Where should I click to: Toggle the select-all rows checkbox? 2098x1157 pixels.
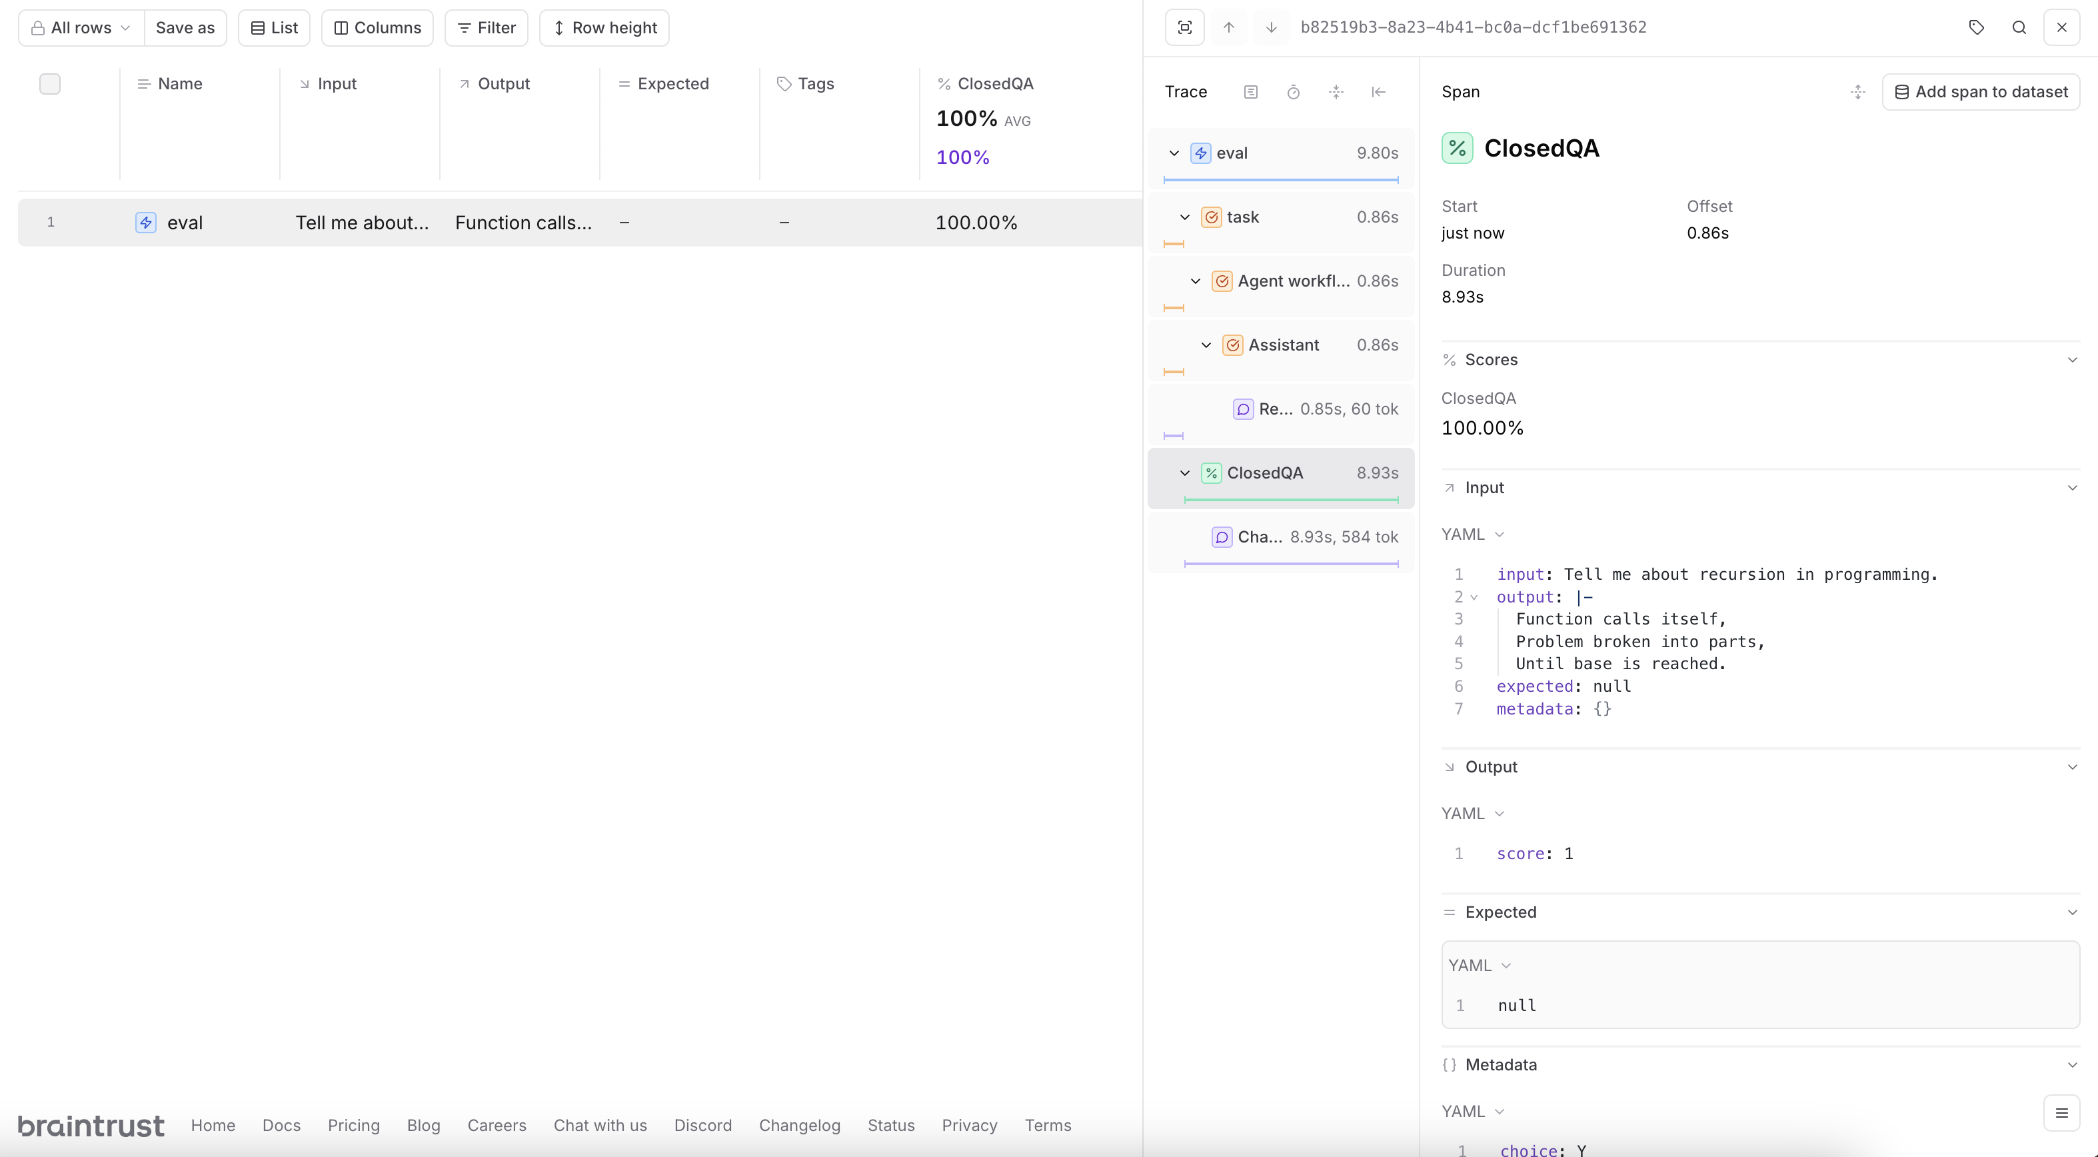point(50,83)
